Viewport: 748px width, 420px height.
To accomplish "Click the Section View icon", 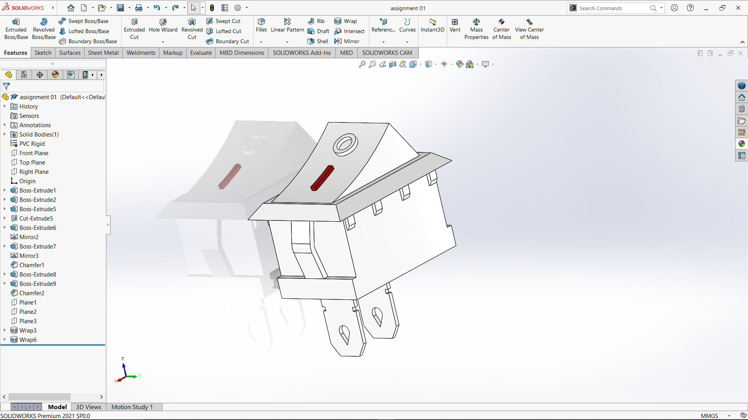I will point(393,64).
